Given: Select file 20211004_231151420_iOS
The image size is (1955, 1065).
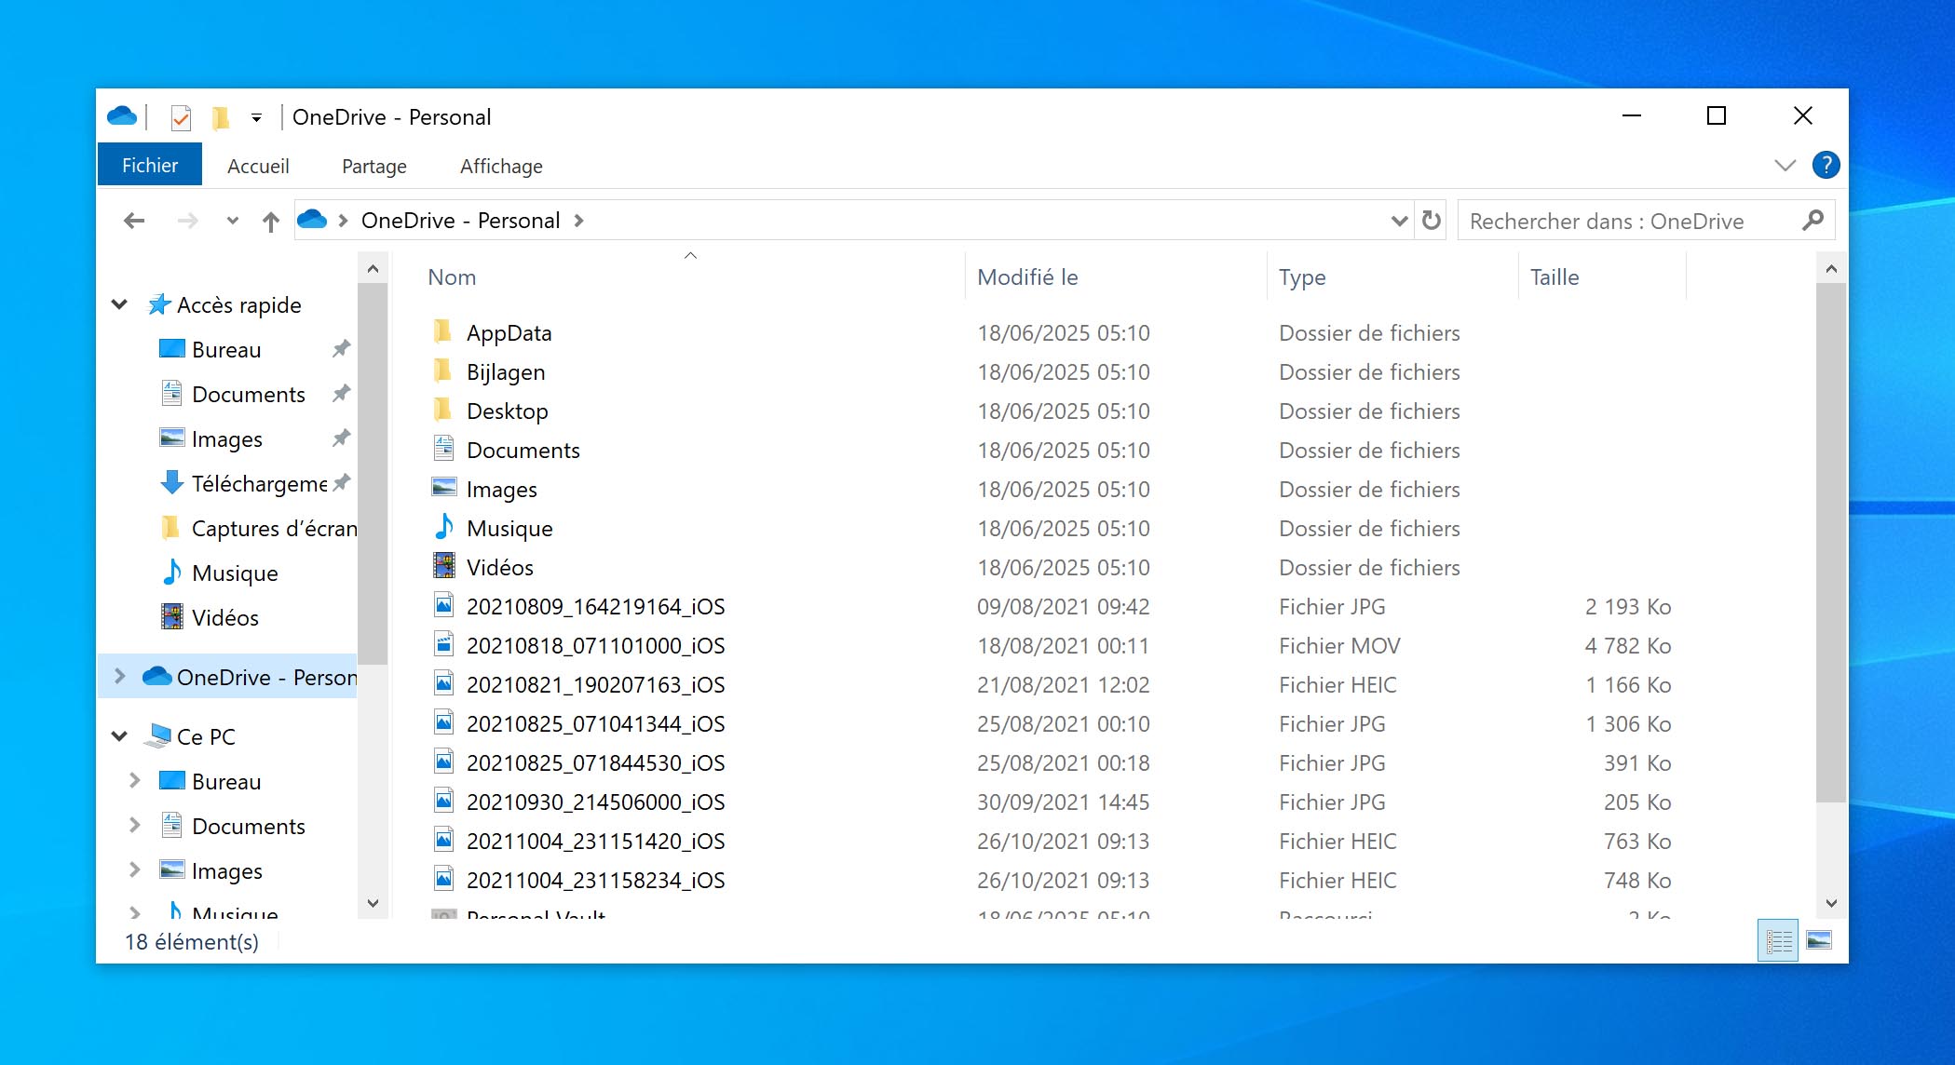Looking at the screenshot, I should pyautogui.click(x=595, y=842).
